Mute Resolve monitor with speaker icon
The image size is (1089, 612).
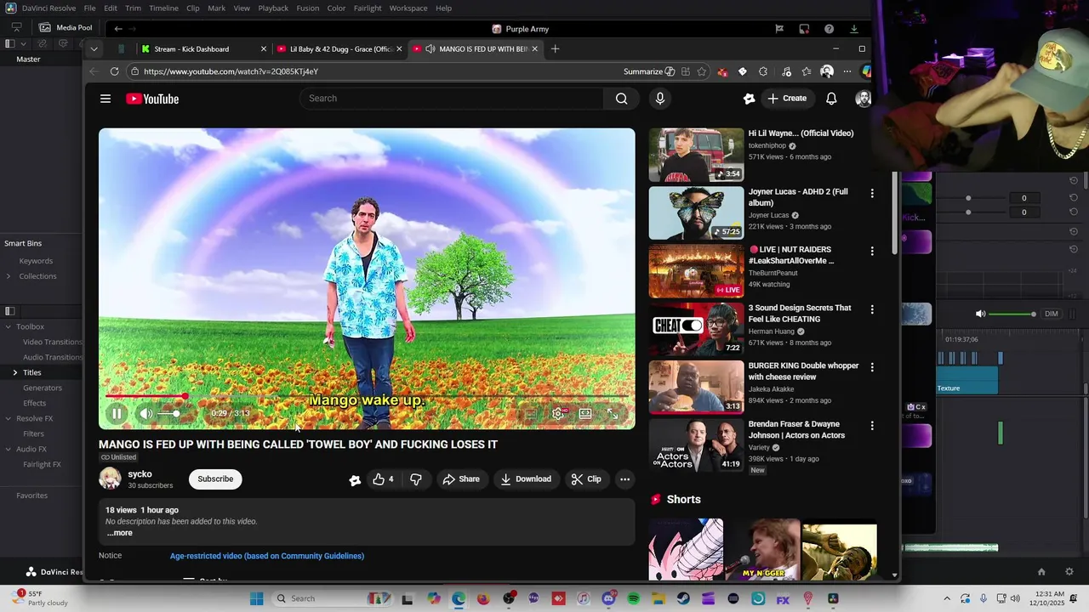[x=980, y=314]
